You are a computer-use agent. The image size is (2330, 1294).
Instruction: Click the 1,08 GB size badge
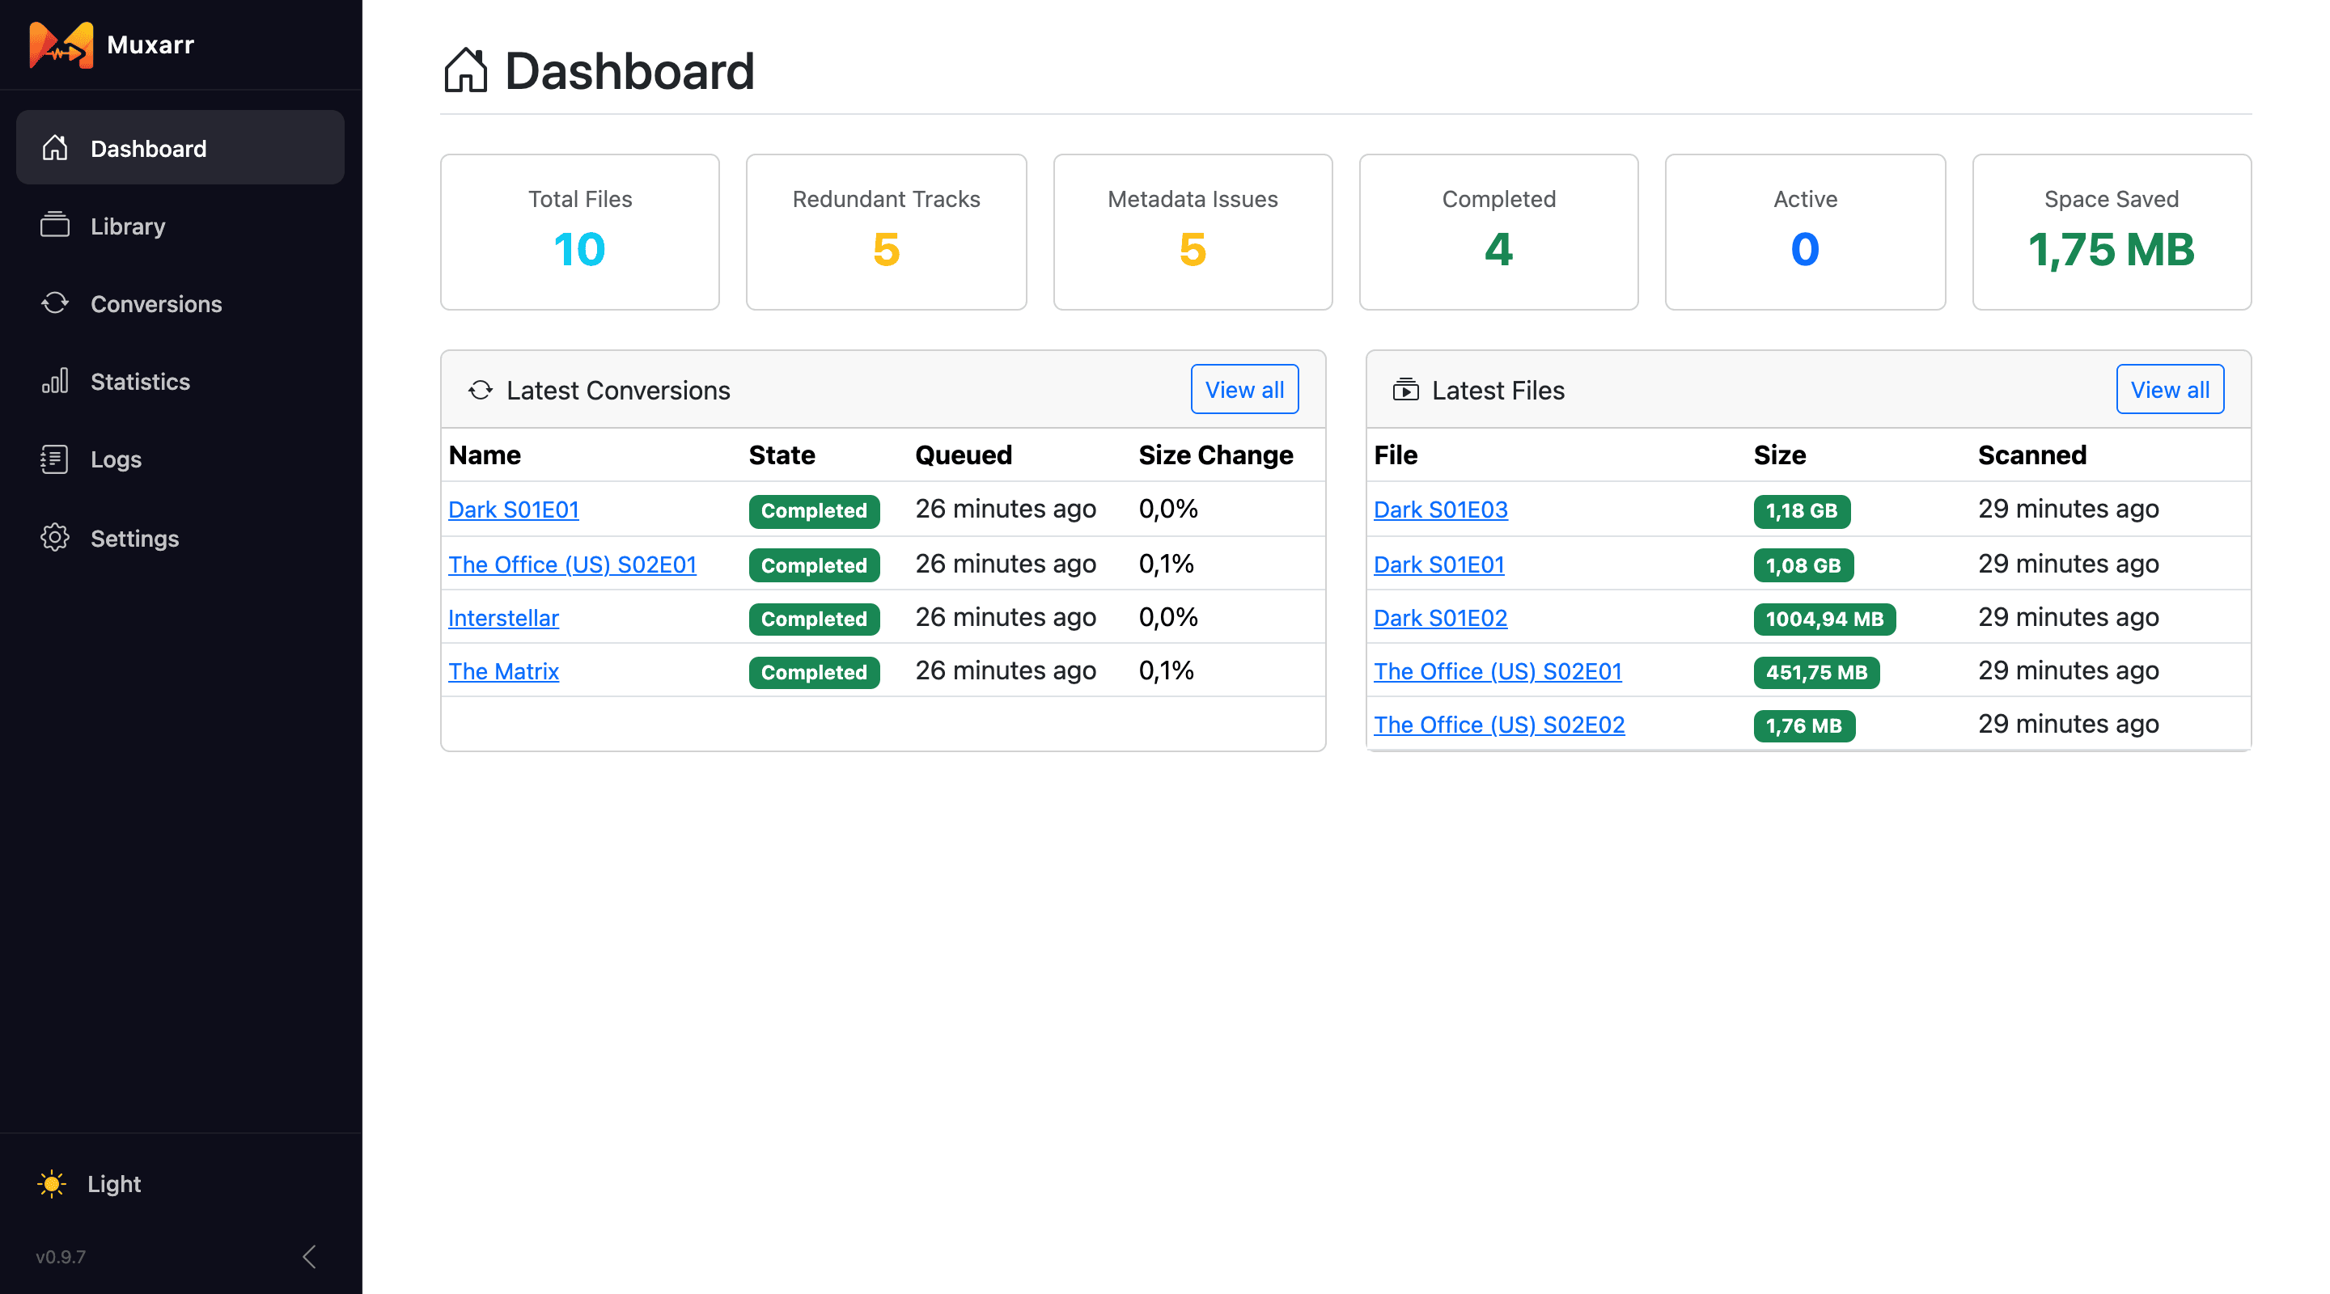coord(1803,566)
